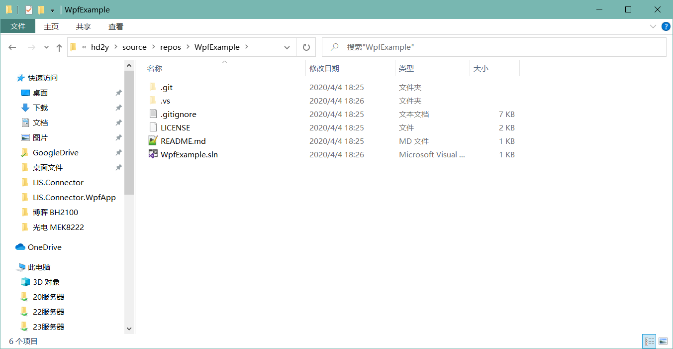Viewport: 673px width, 349px height.
Task: Click the Quick Access star icon
Action: click(20, 78)
